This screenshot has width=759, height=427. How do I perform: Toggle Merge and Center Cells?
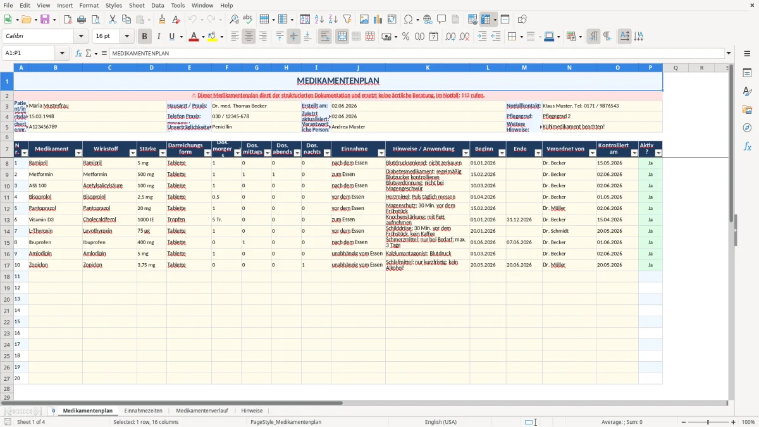click(x=342, y=37)
